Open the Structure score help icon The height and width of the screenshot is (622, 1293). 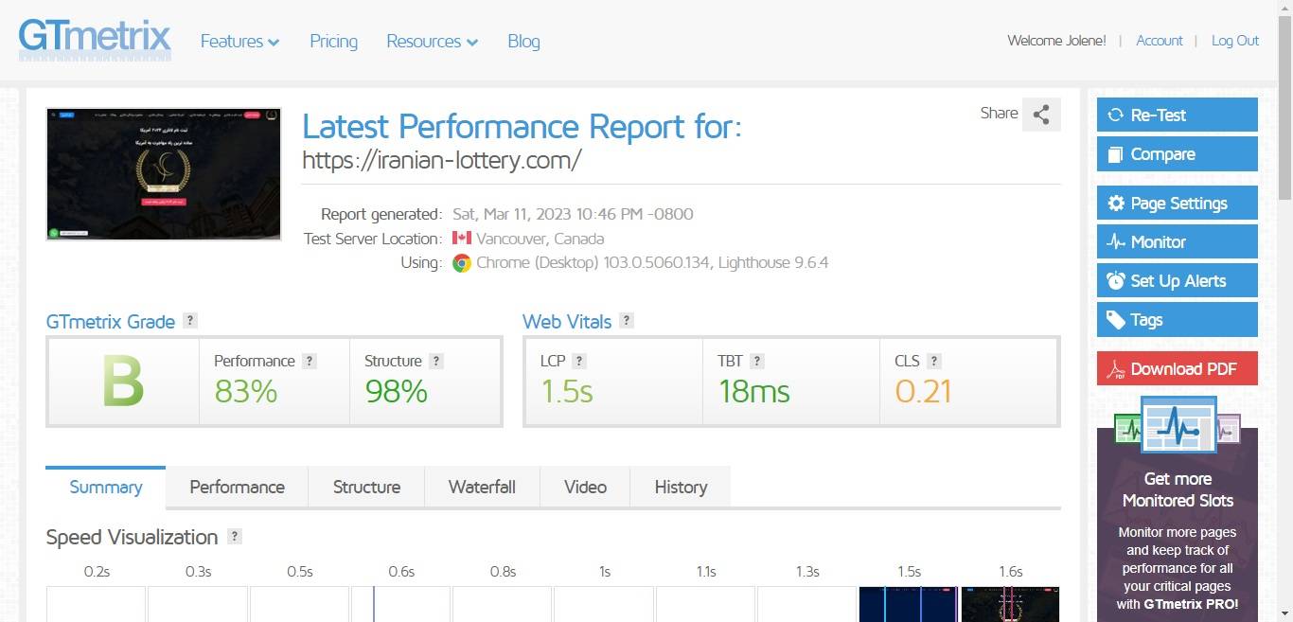pos(436,361)
